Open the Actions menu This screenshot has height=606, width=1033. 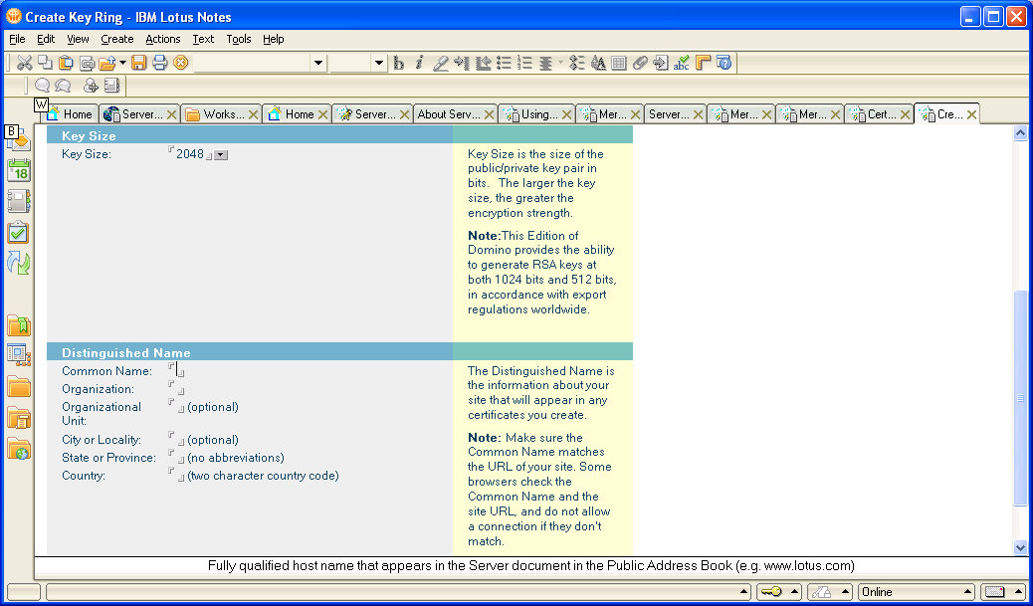162,39
